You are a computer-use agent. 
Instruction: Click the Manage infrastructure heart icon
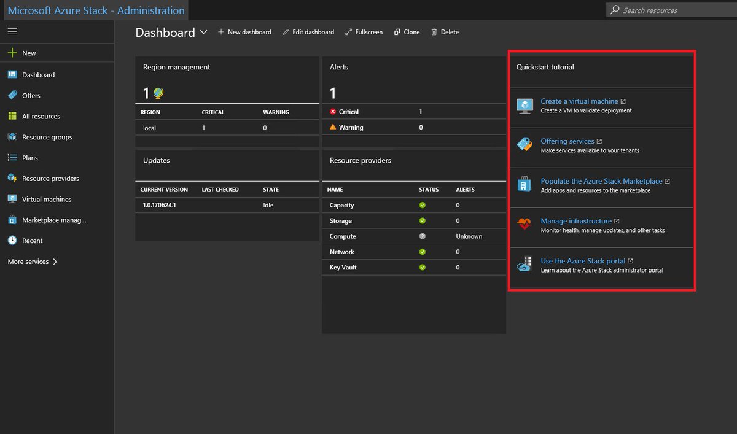point(524,225)
